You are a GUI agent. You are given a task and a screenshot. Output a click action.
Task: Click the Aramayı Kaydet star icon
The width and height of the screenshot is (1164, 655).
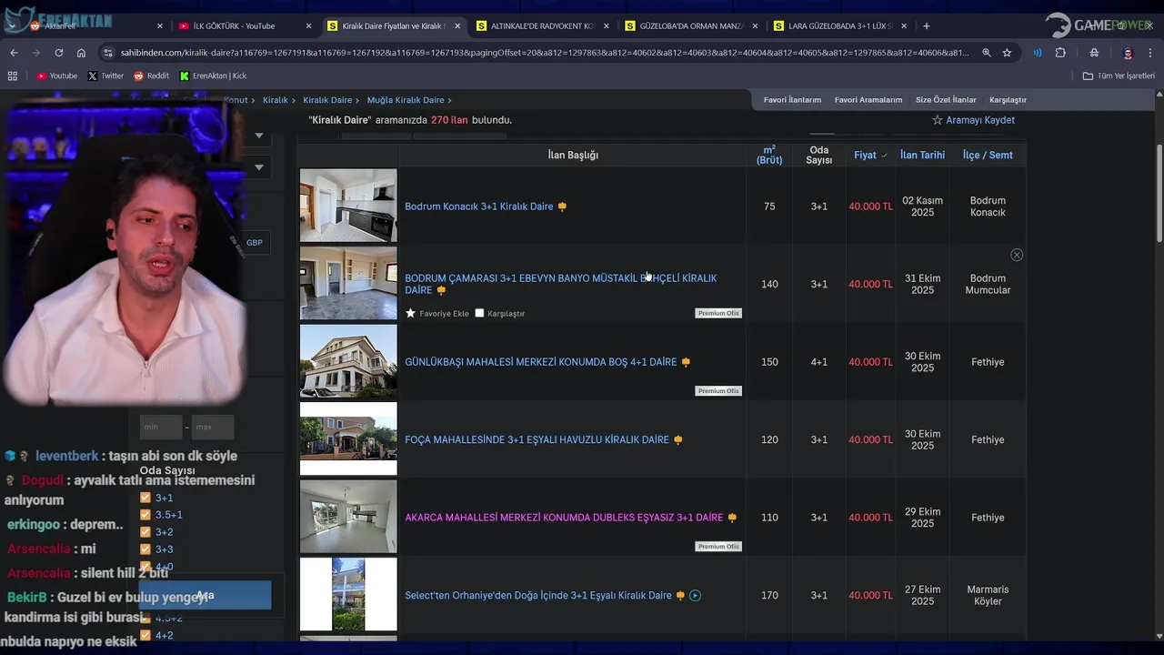(937, 120)
